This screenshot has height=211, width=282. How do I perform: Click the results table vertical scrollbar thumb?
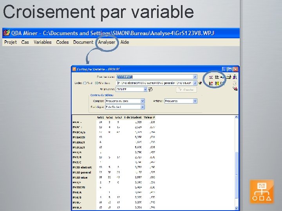(236, 175)
